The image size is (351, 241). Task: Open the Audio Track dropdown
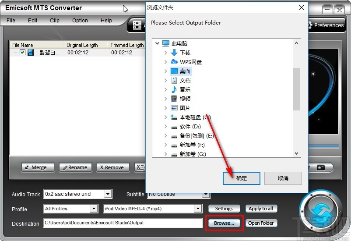coord(108,194)
